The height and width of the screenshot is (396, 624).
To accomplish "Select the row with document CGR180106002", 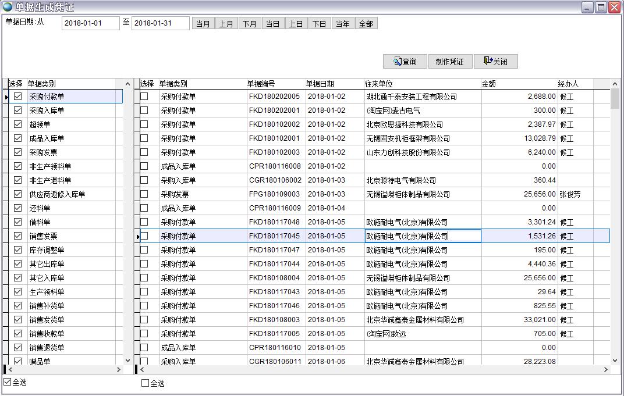I will pos(275,180).
